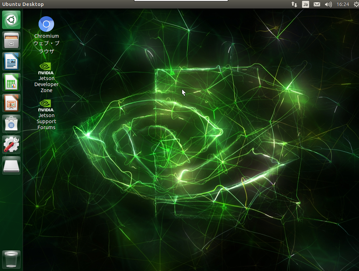The width and height of the screenshot is (359, 271).
Task: Open Chromium web browser desktop icon
Action: [x=46, y=35]
